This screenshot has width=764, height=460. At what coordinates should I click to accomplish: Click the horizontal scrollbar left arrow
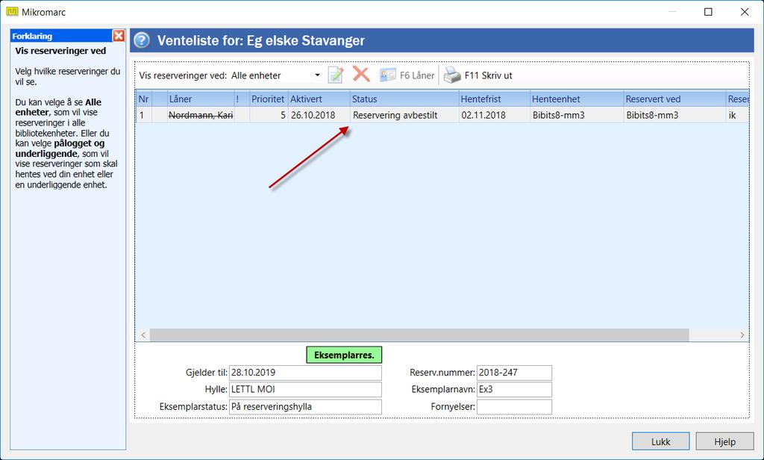143,335
